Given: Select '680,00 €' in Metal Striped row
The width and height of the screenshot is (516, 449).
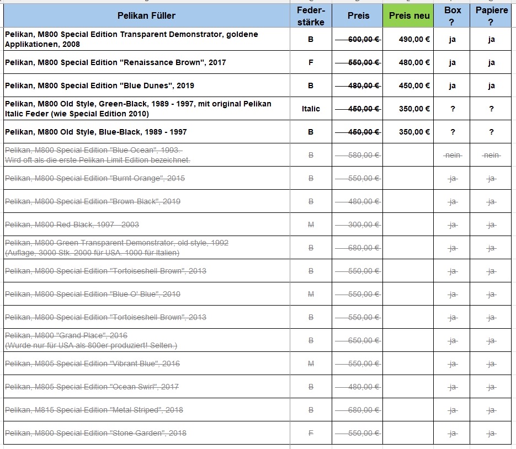Looking at the screenshot, I should coord(358,410).
